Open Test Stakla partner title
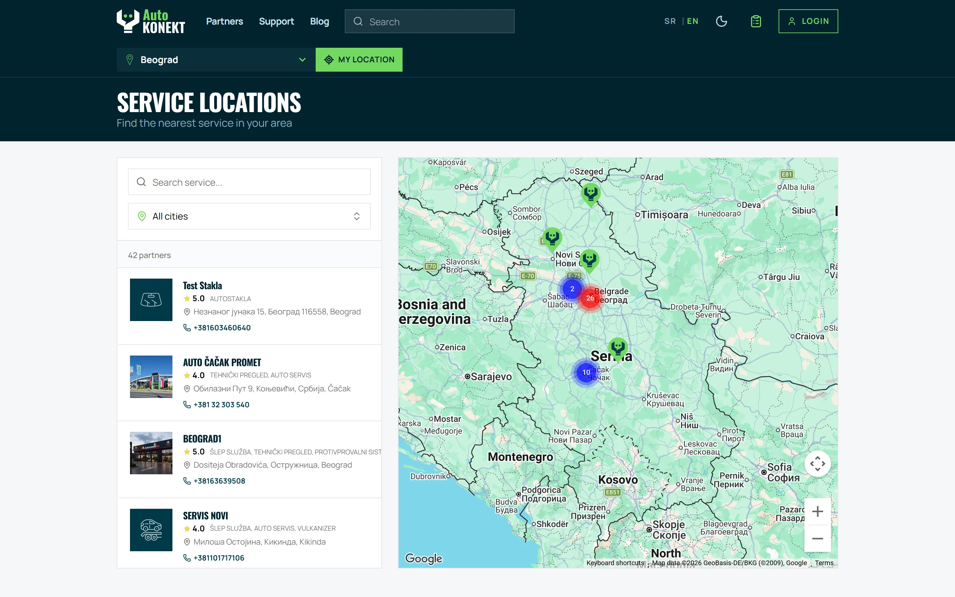Viewport: 955px width, 597px height. pyautogui.click(x=202, y=286)
